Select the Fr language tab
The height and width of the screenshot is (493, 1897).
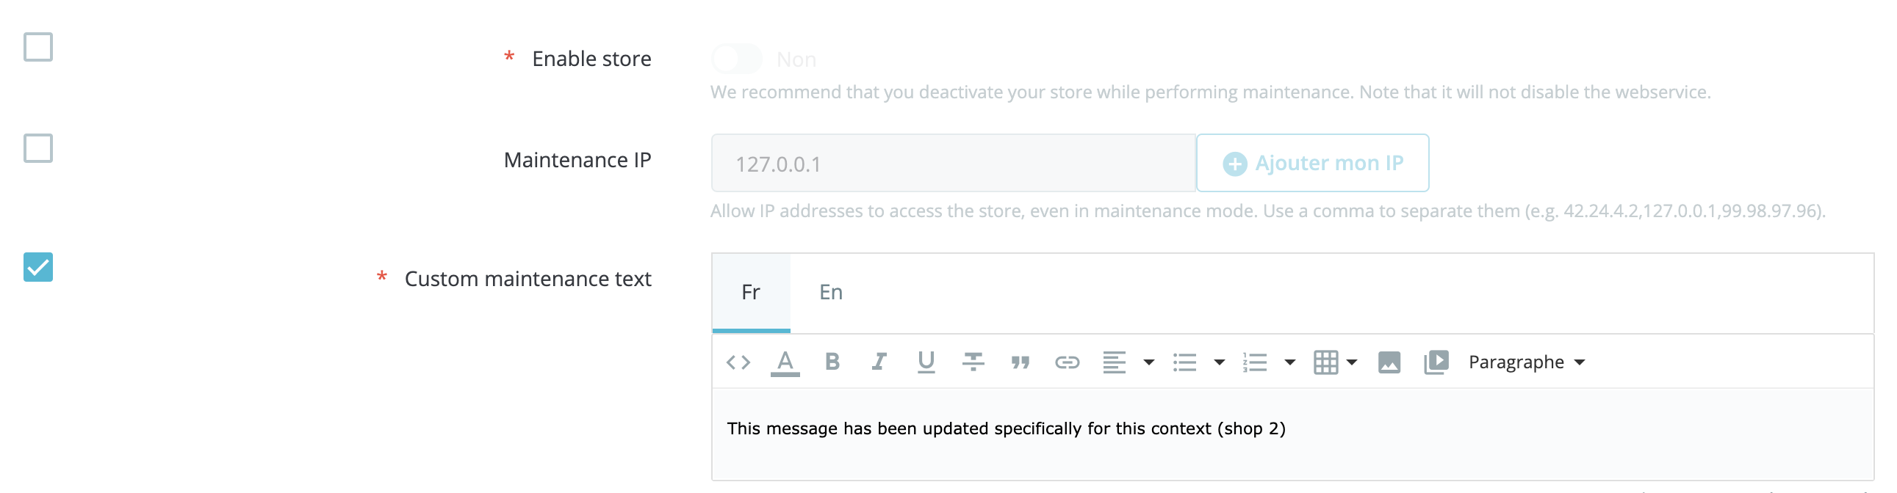click(x=751, y=293)
